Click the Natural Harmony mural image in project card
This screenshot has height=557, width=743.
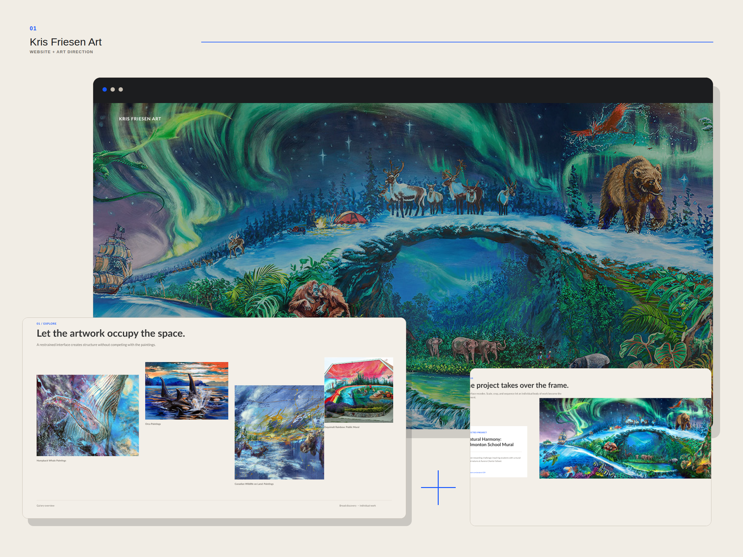coord(625,438)
